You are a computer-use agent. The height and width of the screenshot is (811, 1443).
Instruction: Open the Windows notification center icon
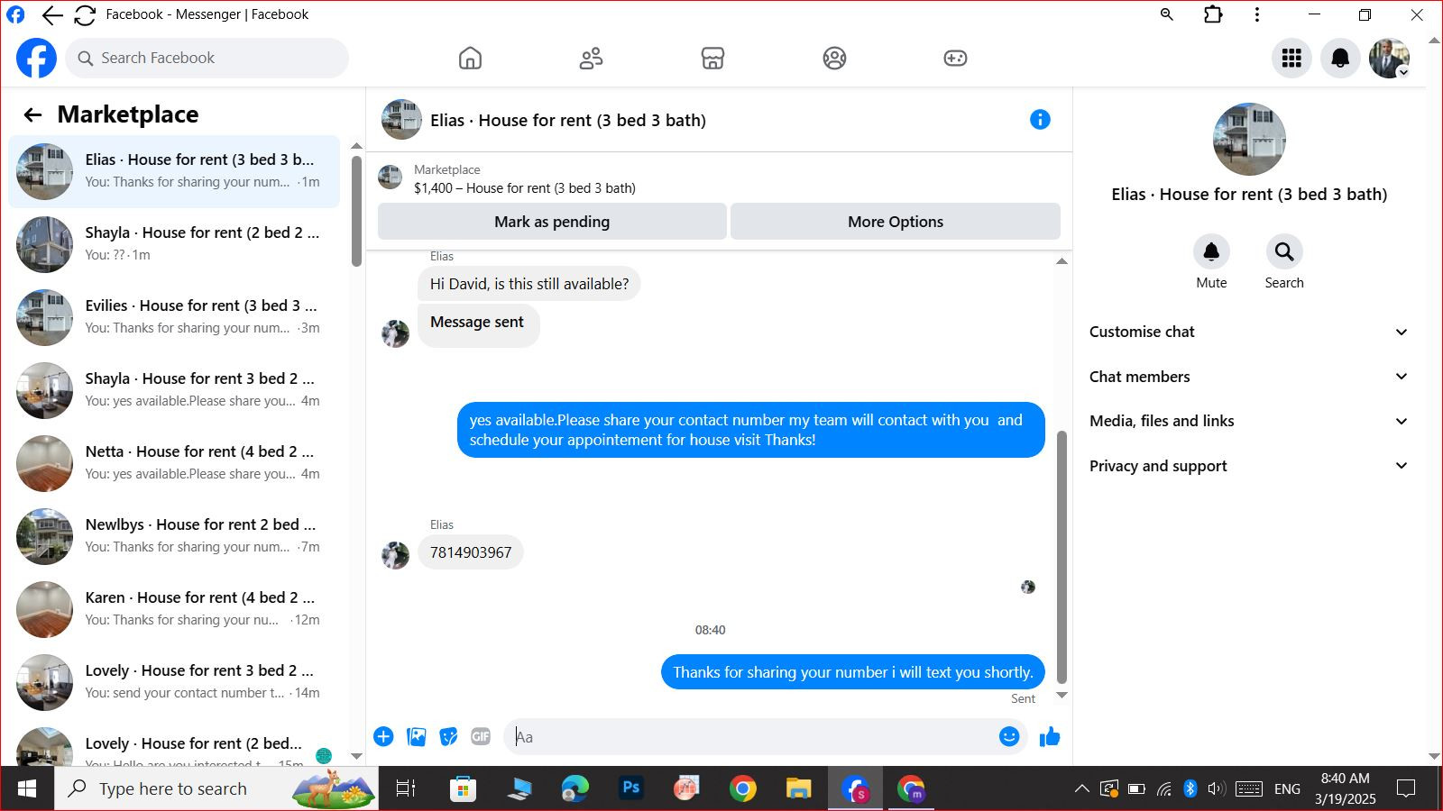click(1405, 789)
